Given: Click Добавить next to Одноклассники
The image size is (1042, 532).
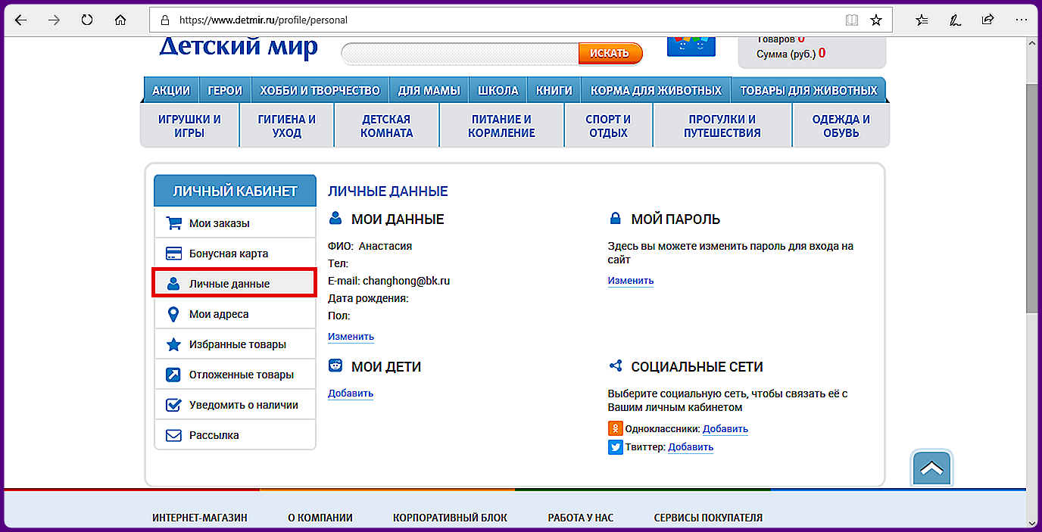Looking at the screenshot, I should 725,429.
